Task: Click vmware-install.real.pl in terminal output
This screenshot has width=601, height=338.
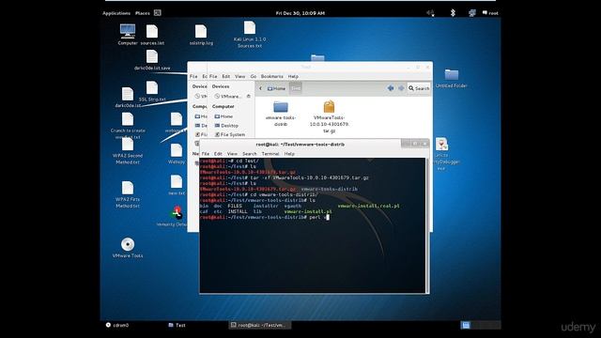Action: point(368,206)
